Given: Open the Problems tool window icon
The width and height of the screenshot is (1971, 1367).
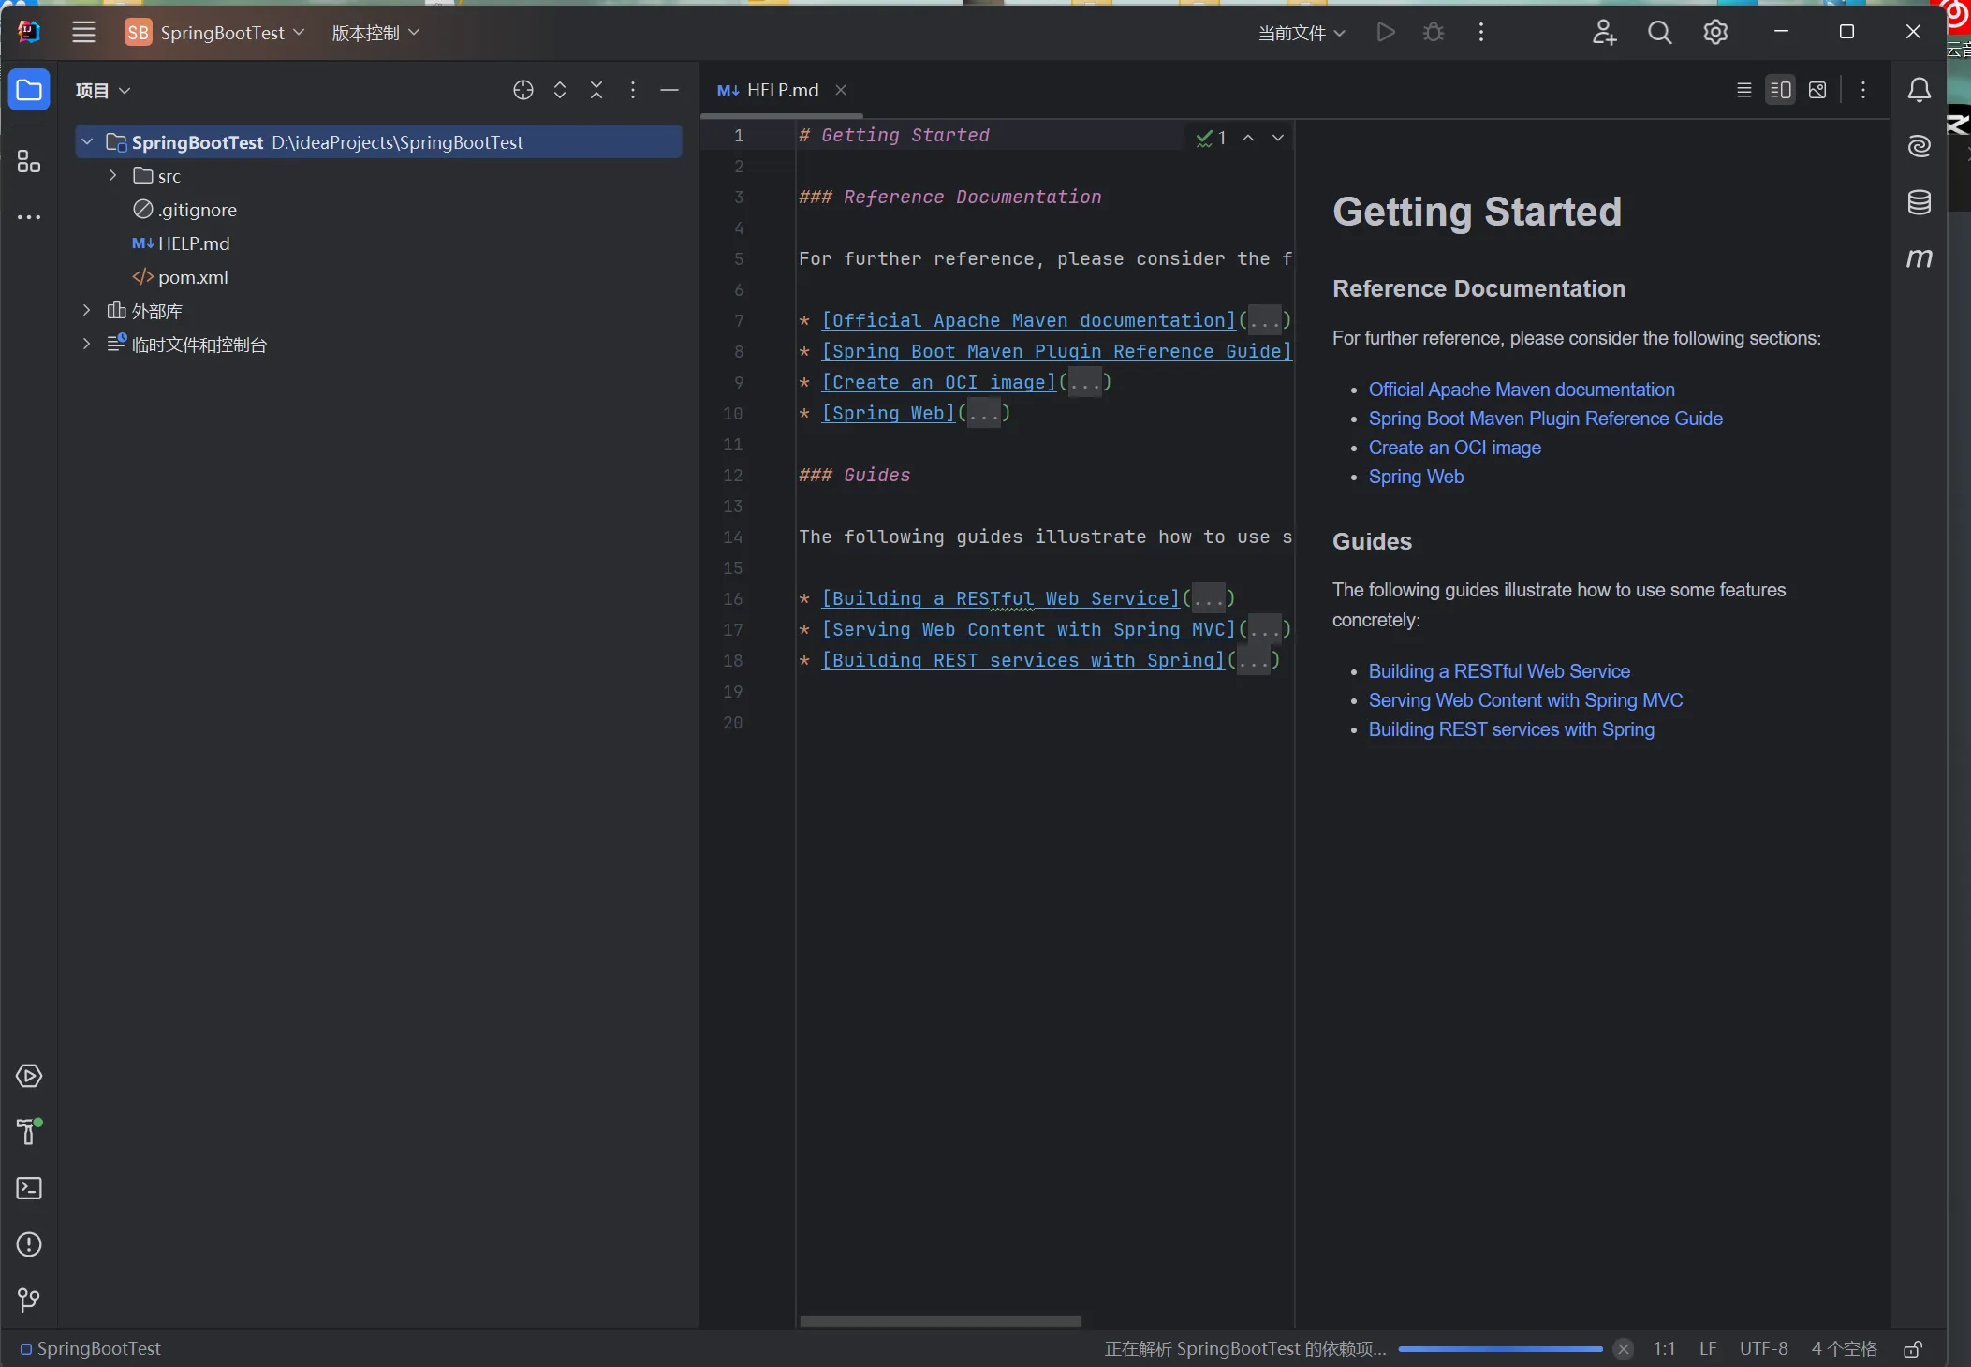Looking at the screenshot, I should point(29,1244).
